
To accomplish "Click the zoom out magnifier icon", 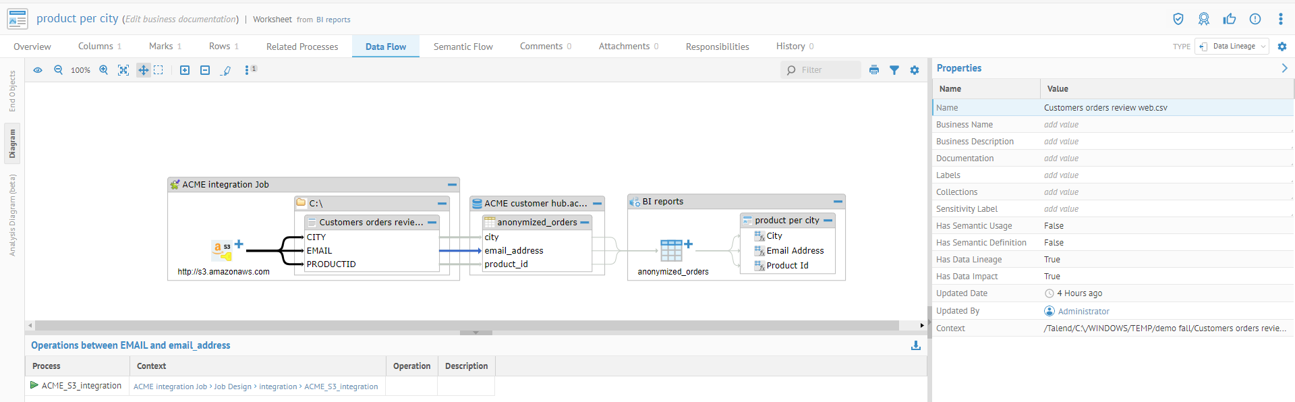I will point(59,70).
